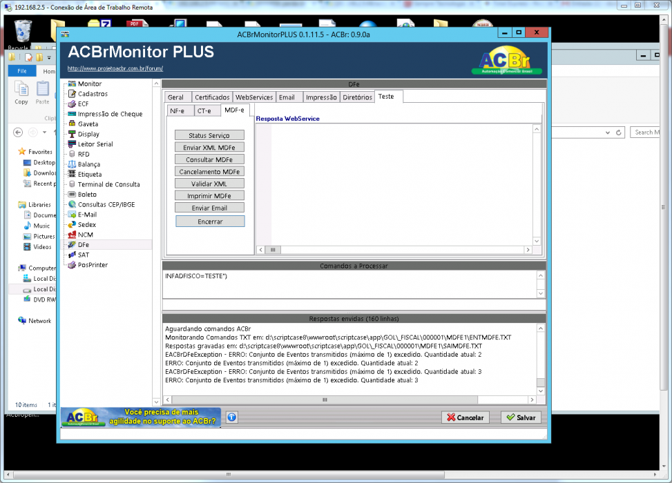
Task: Switch to the WebServices tab
Action: pyautogui.click(x=254, y=97)
